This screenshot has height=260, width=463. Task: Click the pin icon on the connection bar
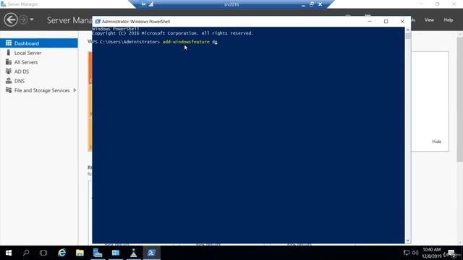click(x=143, y=4)
